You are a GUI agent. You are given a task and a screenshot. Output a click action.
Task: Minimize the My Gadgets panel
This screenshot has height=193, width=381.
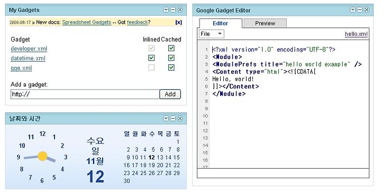coord(173,9)
